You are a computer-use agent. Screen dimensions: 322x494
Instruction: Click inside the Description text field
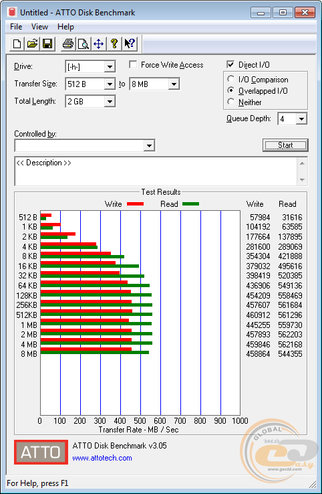click(156, 171)
